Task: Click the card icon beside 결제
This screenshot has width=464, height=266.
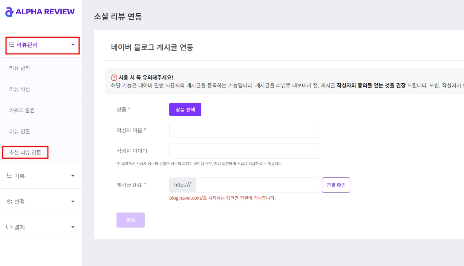Action: click(x=9, y=227)
